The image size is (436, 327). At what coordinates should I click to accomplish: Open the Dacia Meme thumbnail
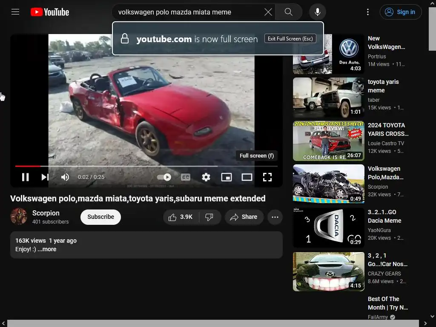[x=328, y=227]
